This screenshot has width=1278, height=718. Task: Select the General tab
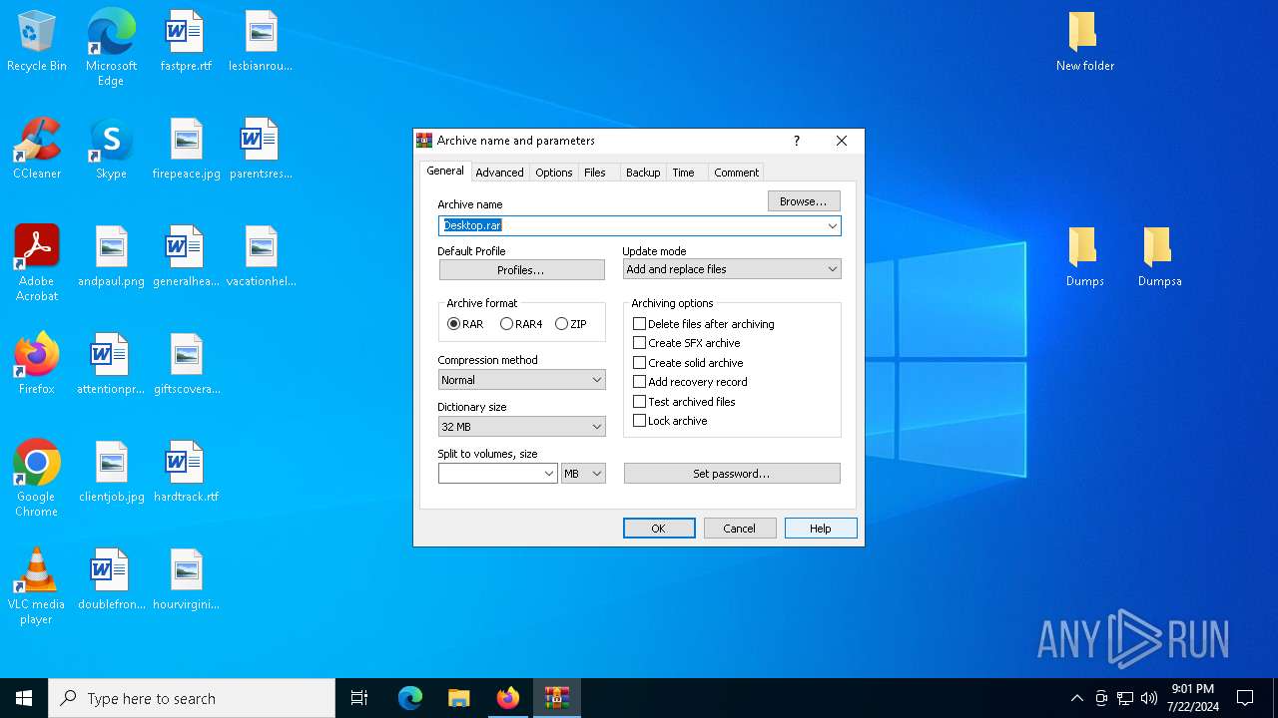coord(445,172)
